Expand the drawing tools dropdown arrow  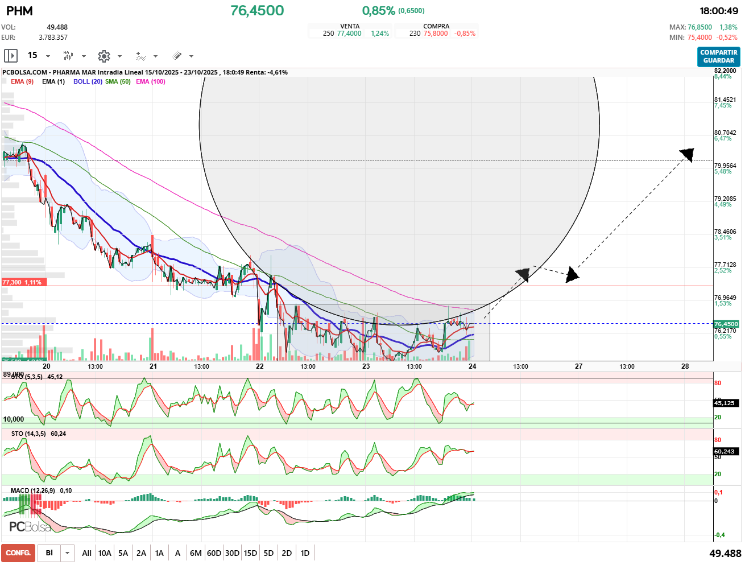click(191, 56)
